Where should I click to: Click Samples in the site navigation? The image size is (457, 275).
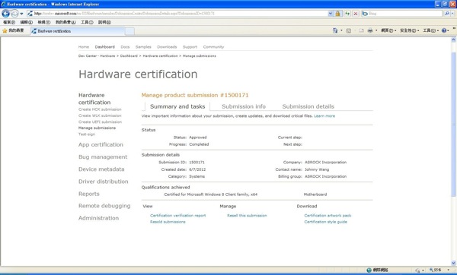pos(143,47)
